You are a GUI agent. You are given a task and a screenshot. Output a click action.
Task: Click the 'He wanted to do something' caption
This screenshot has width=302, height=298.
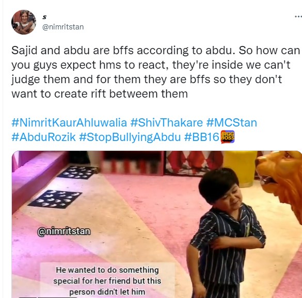(107, 281)
